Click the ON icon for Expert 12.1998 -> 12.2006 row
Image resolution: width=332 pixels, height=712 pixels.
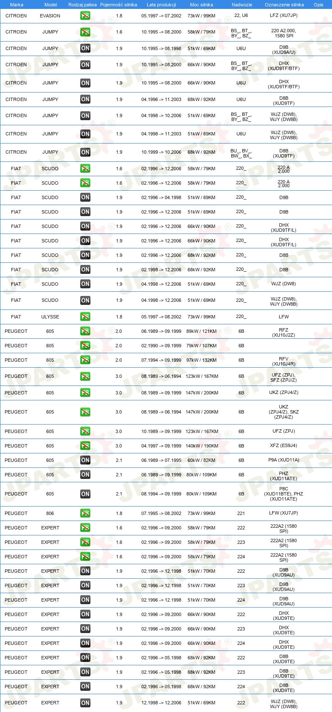(x=85, y=703)
